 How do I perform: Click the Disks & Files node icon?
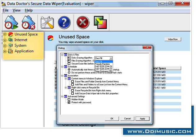[66, 55]
